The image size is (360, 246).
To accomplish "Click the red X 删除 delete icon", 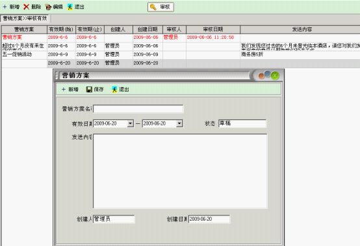I will 27,7.
